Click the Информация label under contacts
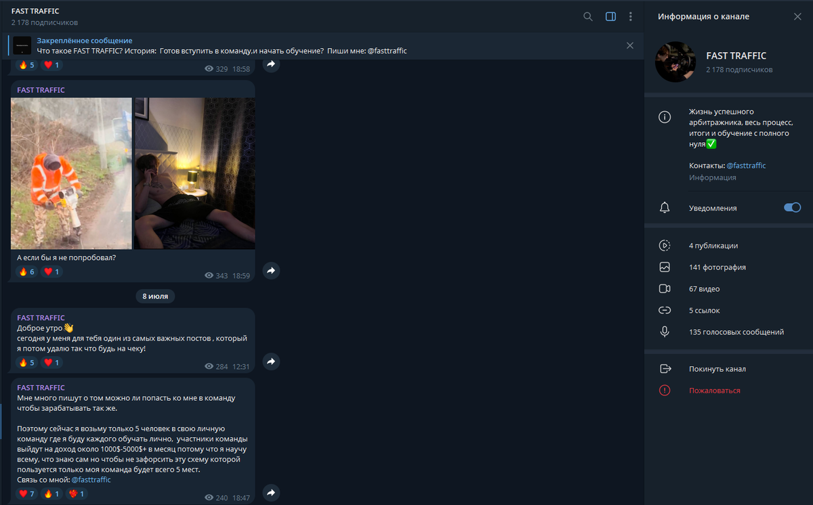813x505 pixels. tap(713, 177)
